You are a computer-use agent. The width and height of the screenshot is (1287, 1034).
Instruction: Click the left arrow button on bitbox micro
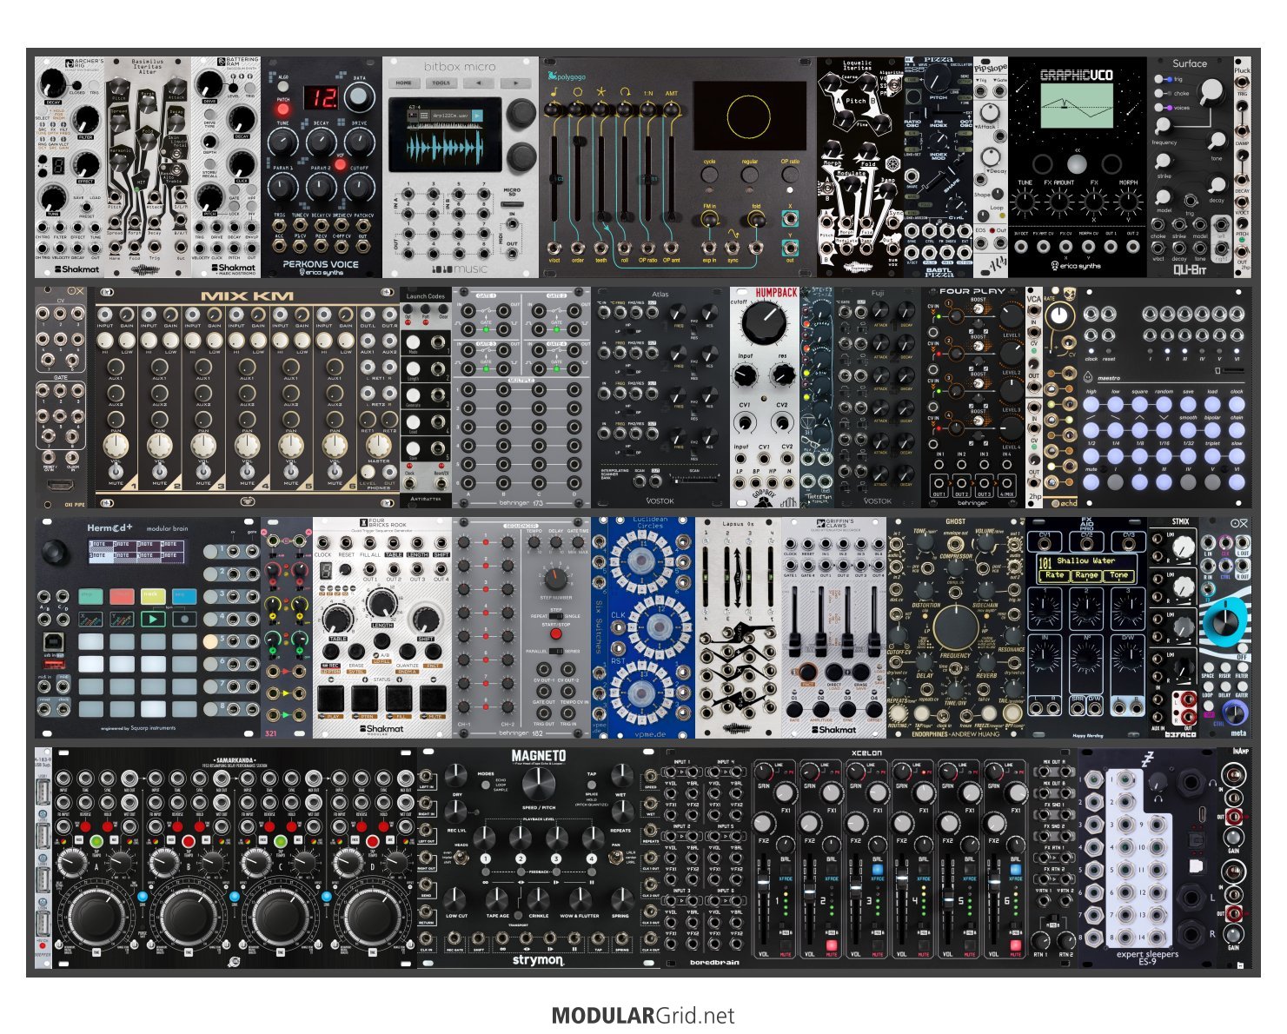479,83
